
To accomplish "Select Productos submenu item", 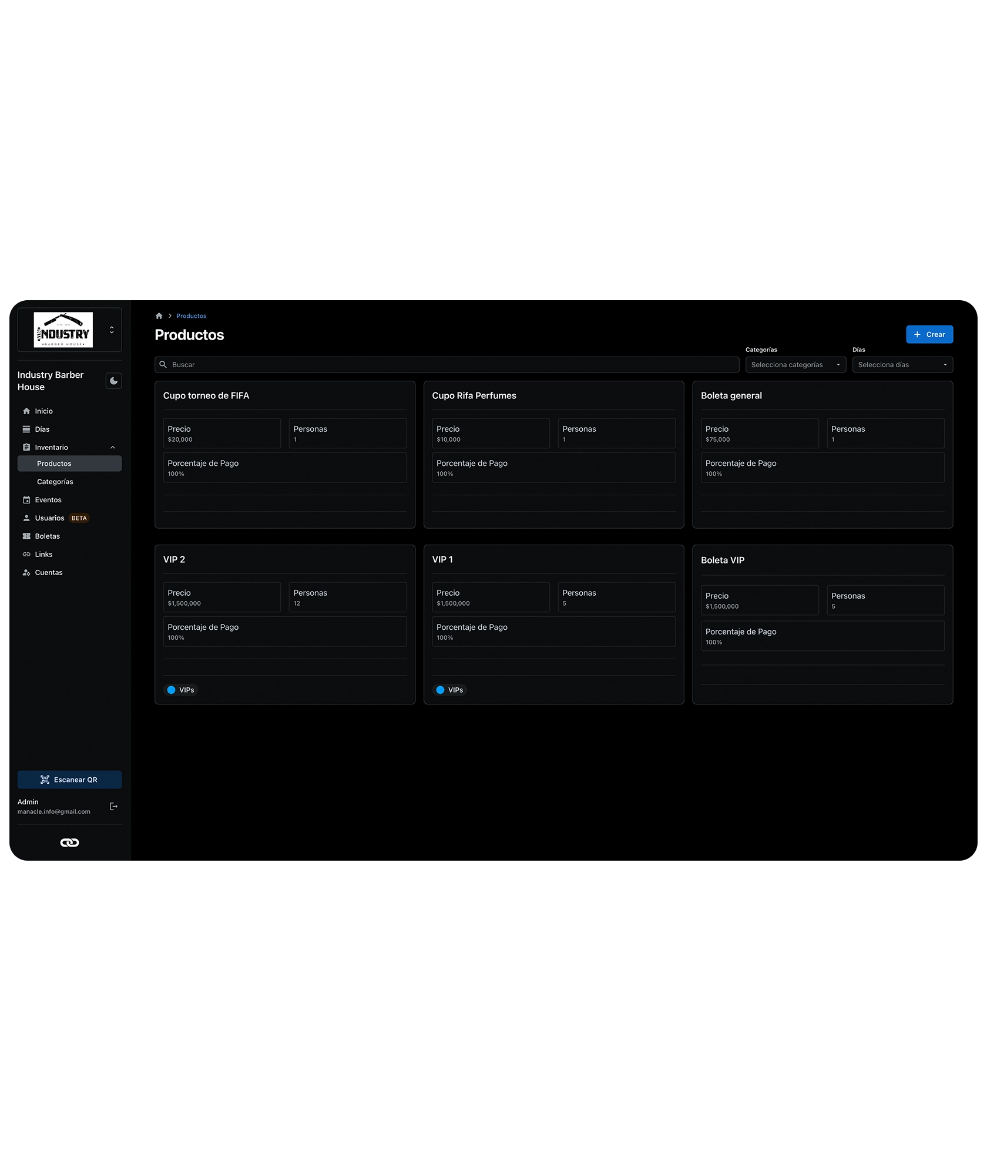I will pos(69,464).
